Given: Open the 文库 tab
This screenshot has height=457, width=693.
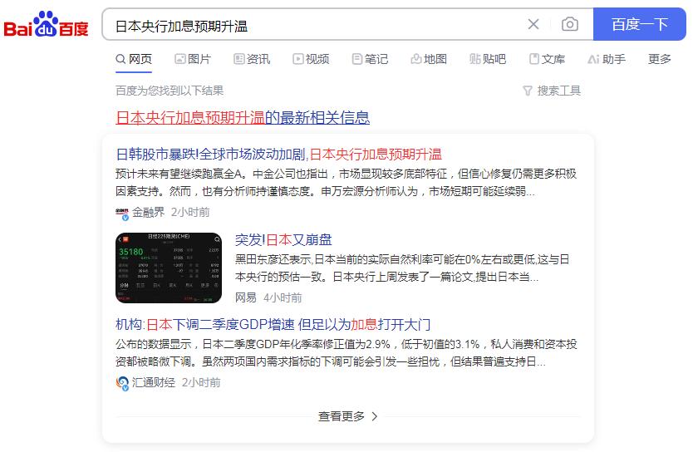Looking at the screenshot, I should (547, 59).
